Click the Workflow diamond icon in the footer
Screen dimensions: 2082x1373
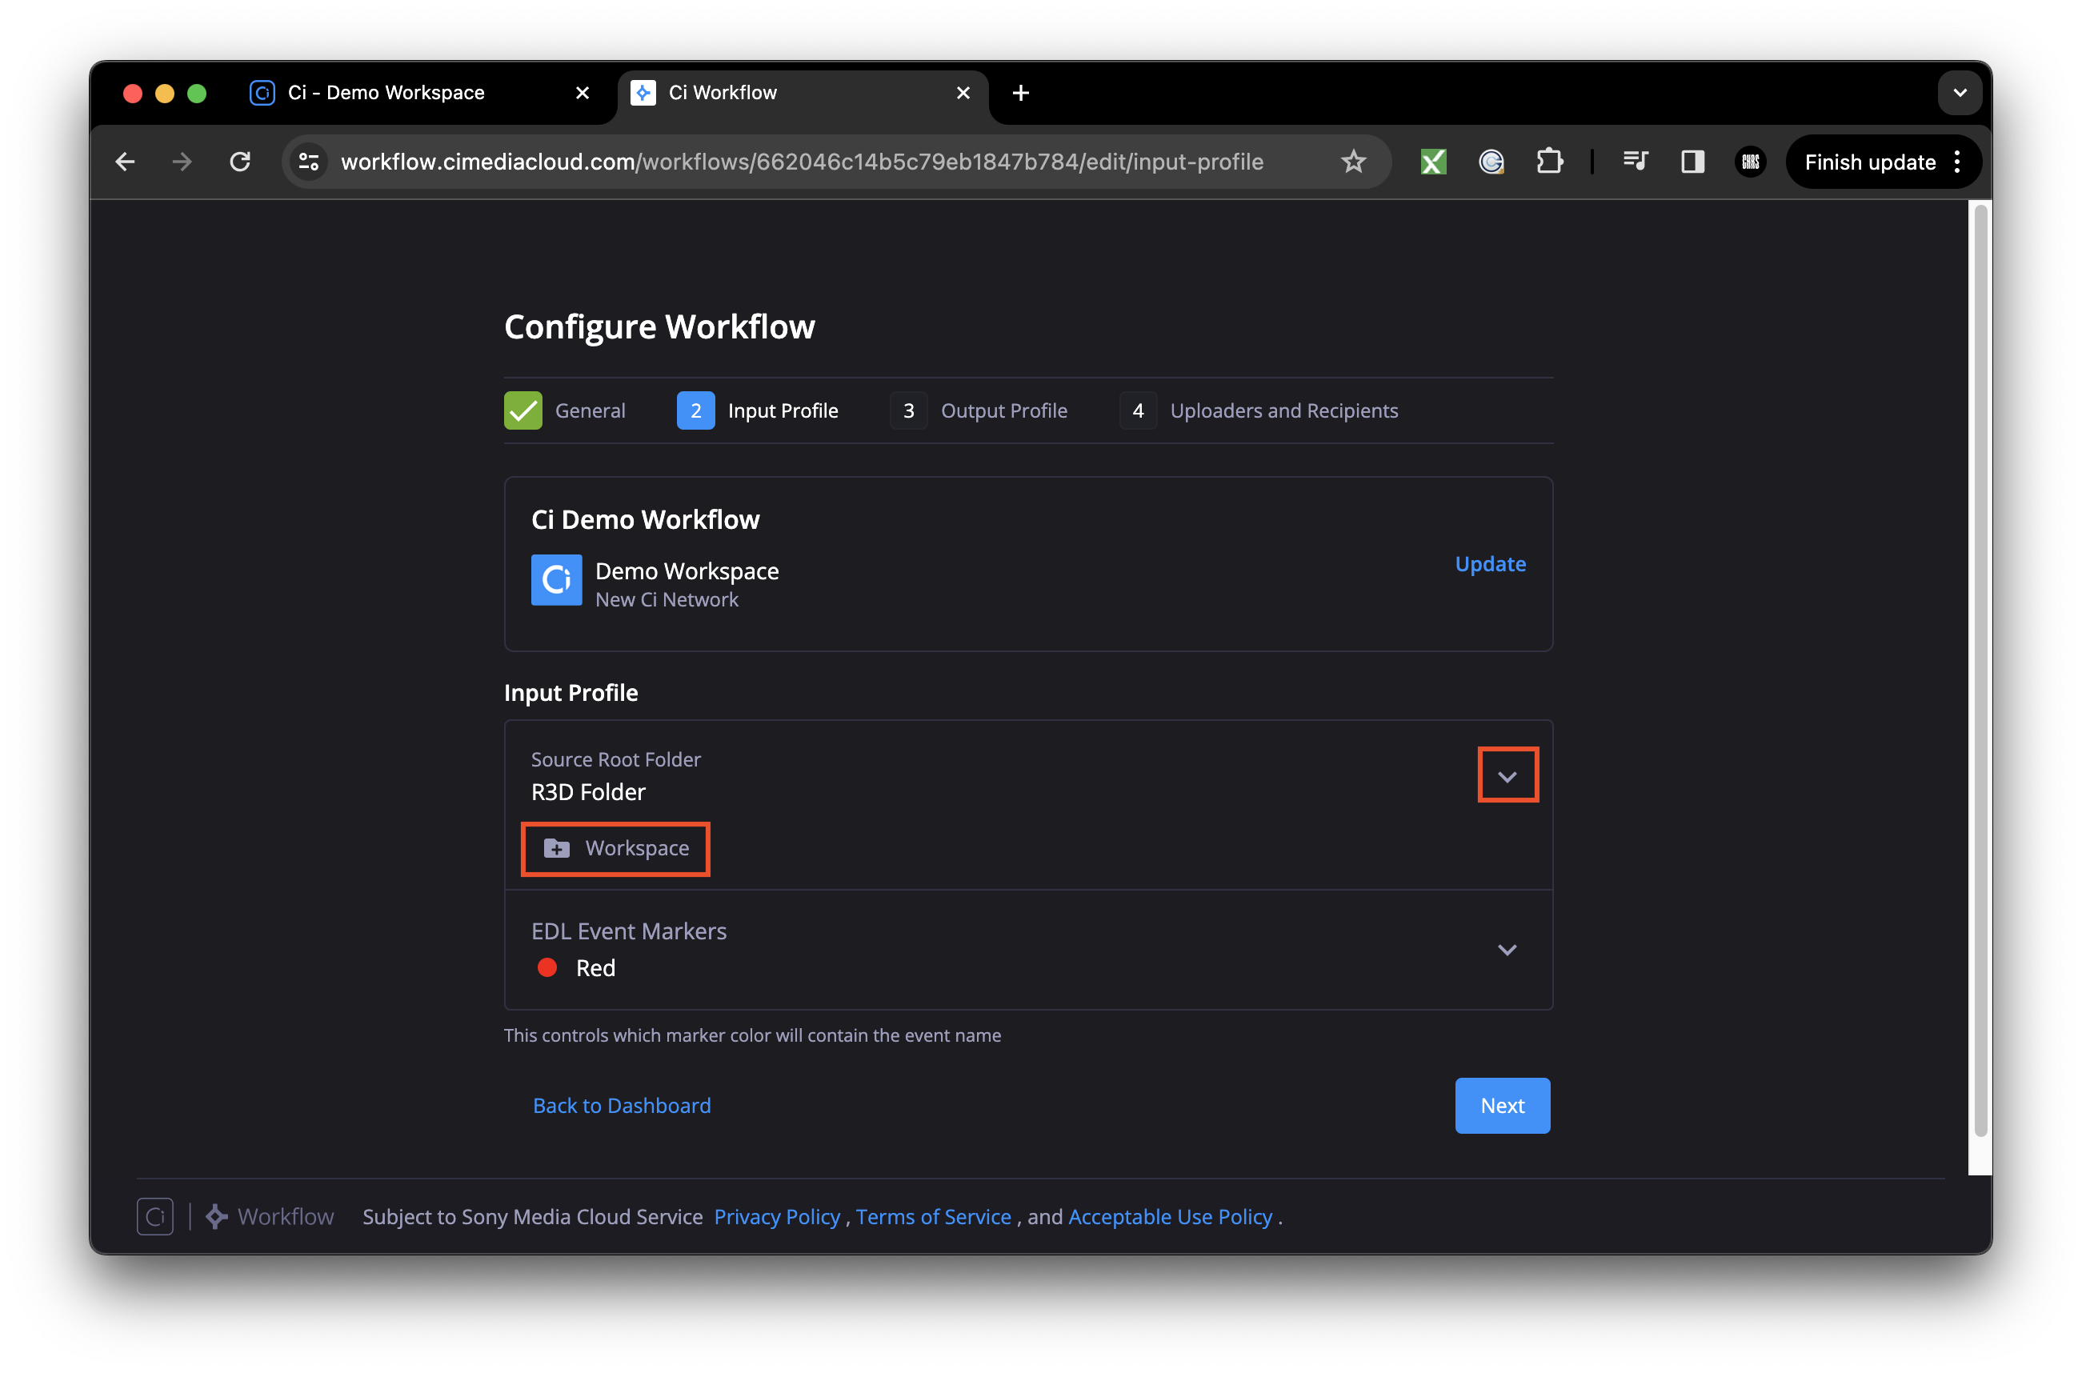pyautogui.click(x=214, y=1216)
